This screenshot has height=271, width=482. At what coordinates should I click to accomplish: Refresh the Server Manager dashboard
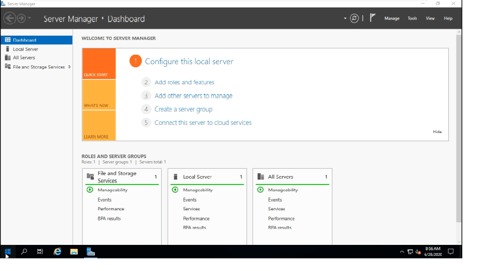click(354, 19)
